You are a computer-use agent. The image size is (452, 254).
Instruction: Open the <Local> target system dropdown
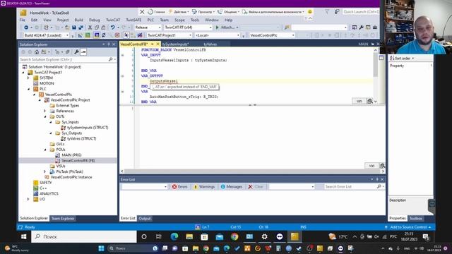tap(217, 35)
